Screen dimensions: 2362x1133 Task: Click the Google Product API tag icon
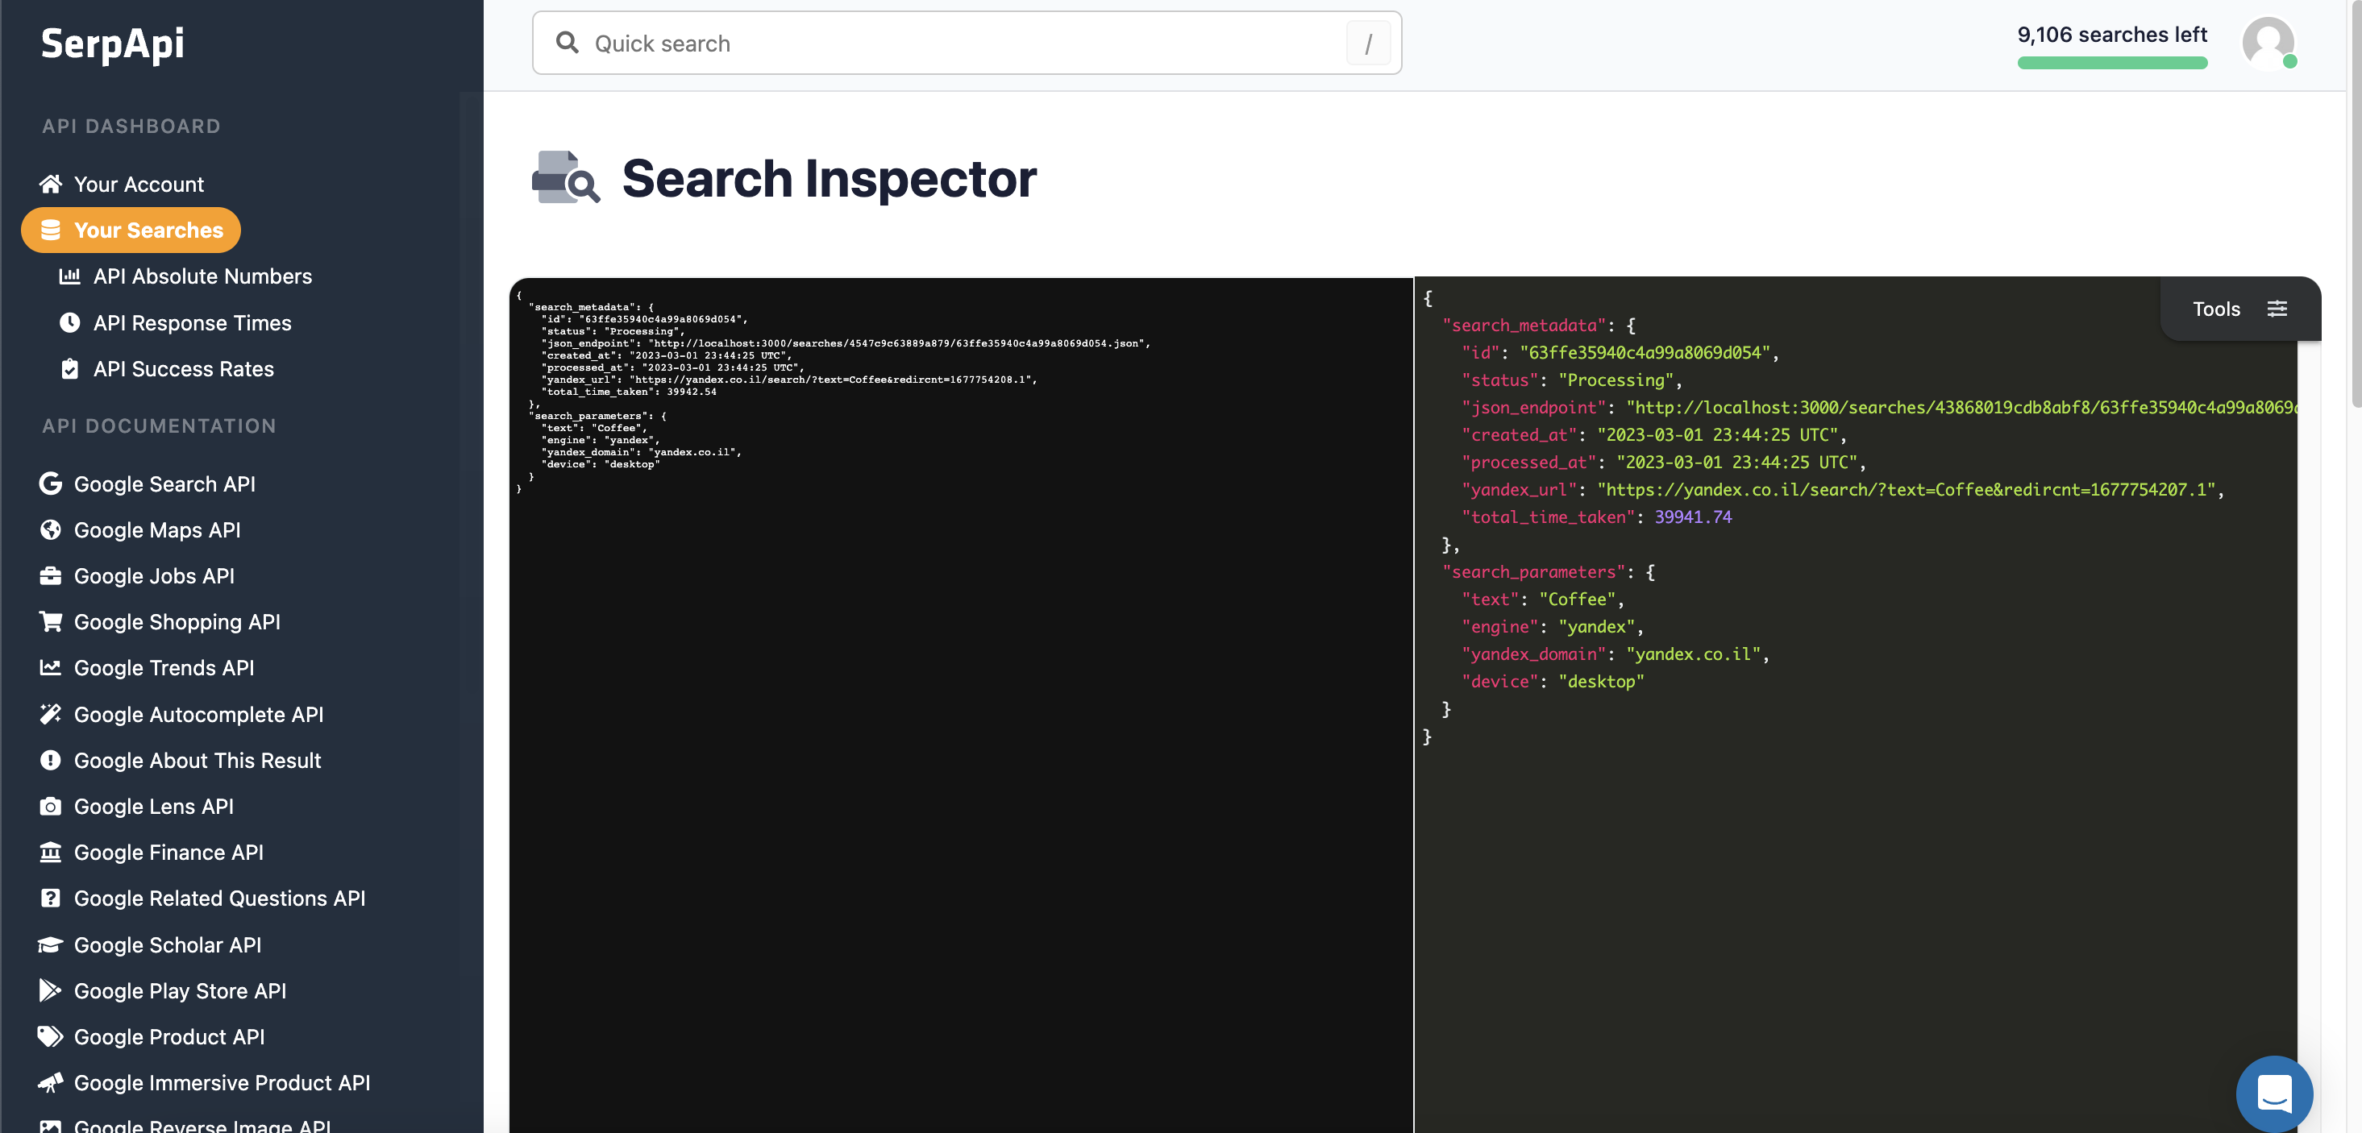51,1037
